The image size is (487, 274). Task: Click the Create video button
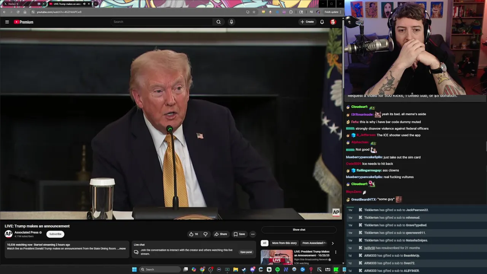(307, 22)
